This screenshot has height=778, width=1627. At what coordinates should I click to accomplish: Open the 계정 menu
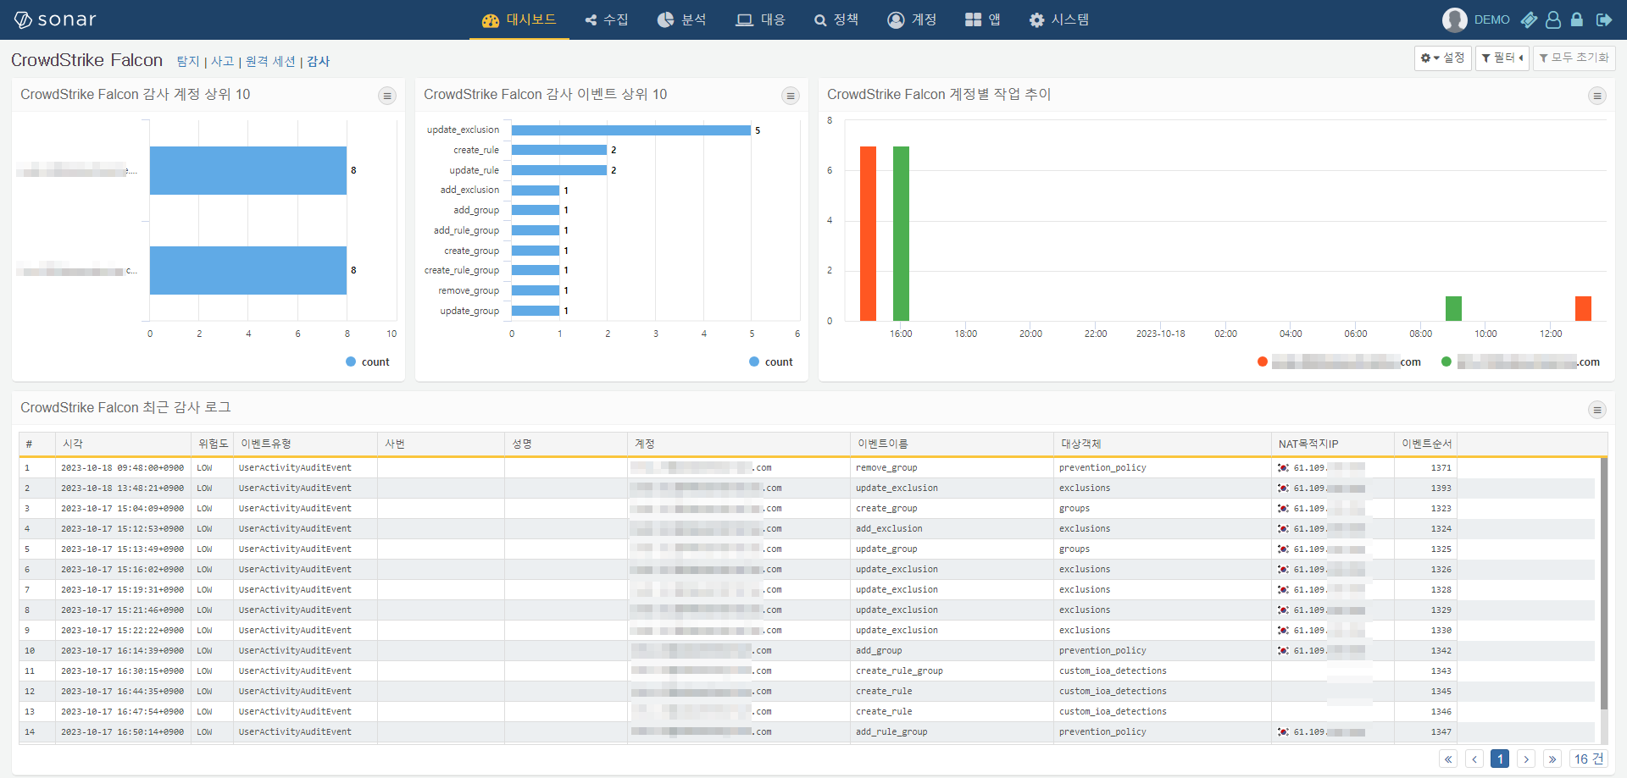click(x=912, y=19)
